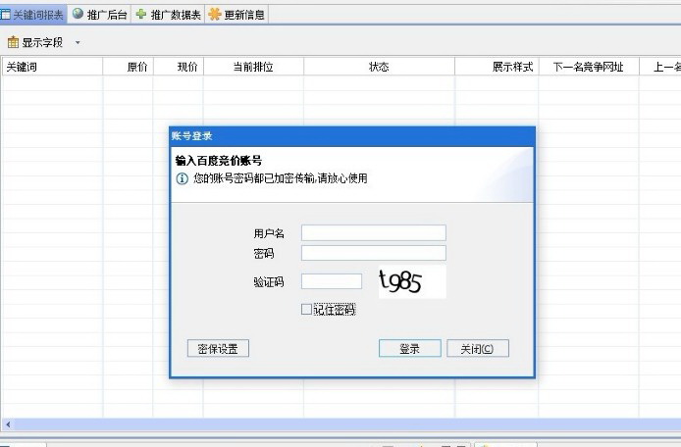Sort by the 现价 column header
681x447 pixels.
(x=179, y=67)
